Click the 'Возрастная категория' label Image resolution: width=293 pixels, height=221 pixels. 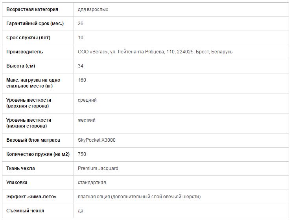click(32, 9)
